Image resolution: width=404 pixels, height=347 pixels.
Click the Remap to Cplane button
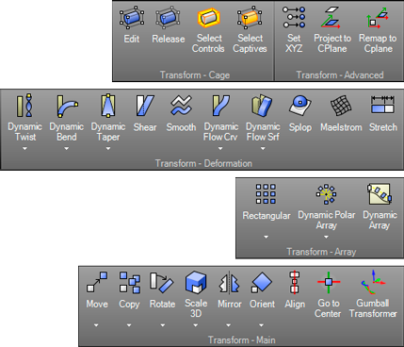coord(378,29)
